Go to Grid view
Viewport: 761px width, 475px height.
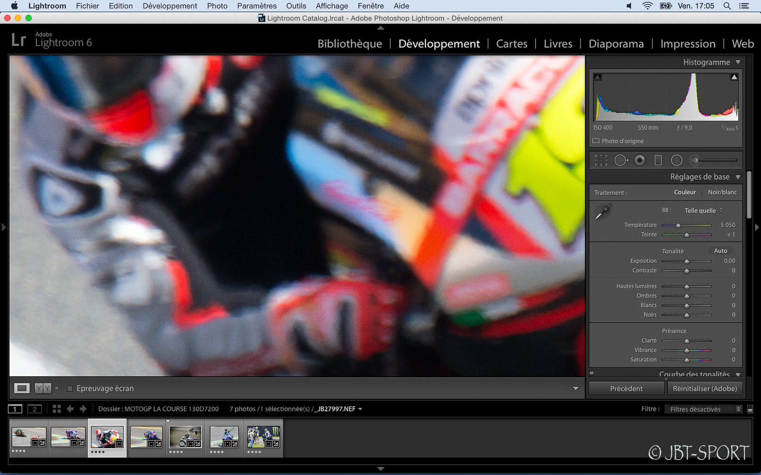pyautogui.click(x=57, y=409)
